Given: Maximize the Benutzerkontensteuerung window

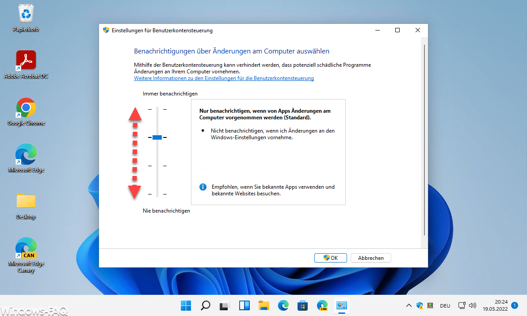Looking at the screenshot, I should click(397, 30).
